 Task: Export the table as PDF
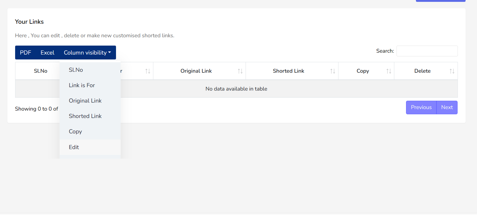click(x=25, y=52)
